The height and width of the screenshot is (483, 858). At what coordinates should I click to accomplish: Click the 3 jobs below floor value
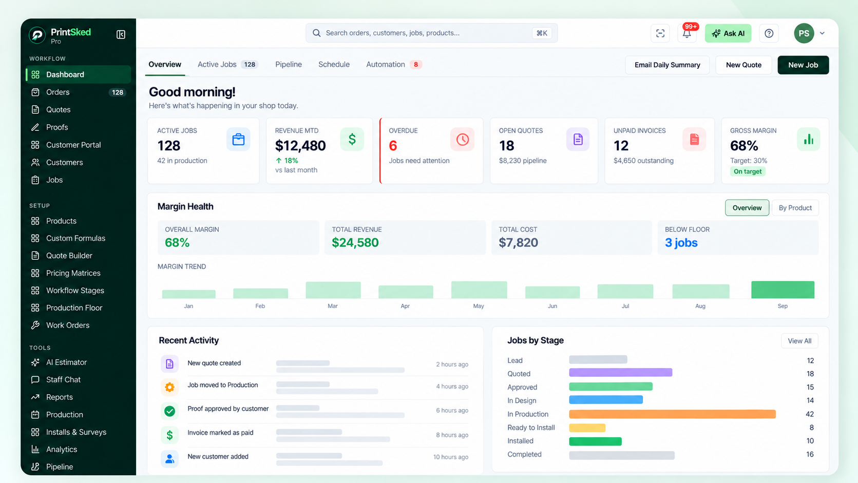pyautogui.click(x=681, y=243)
